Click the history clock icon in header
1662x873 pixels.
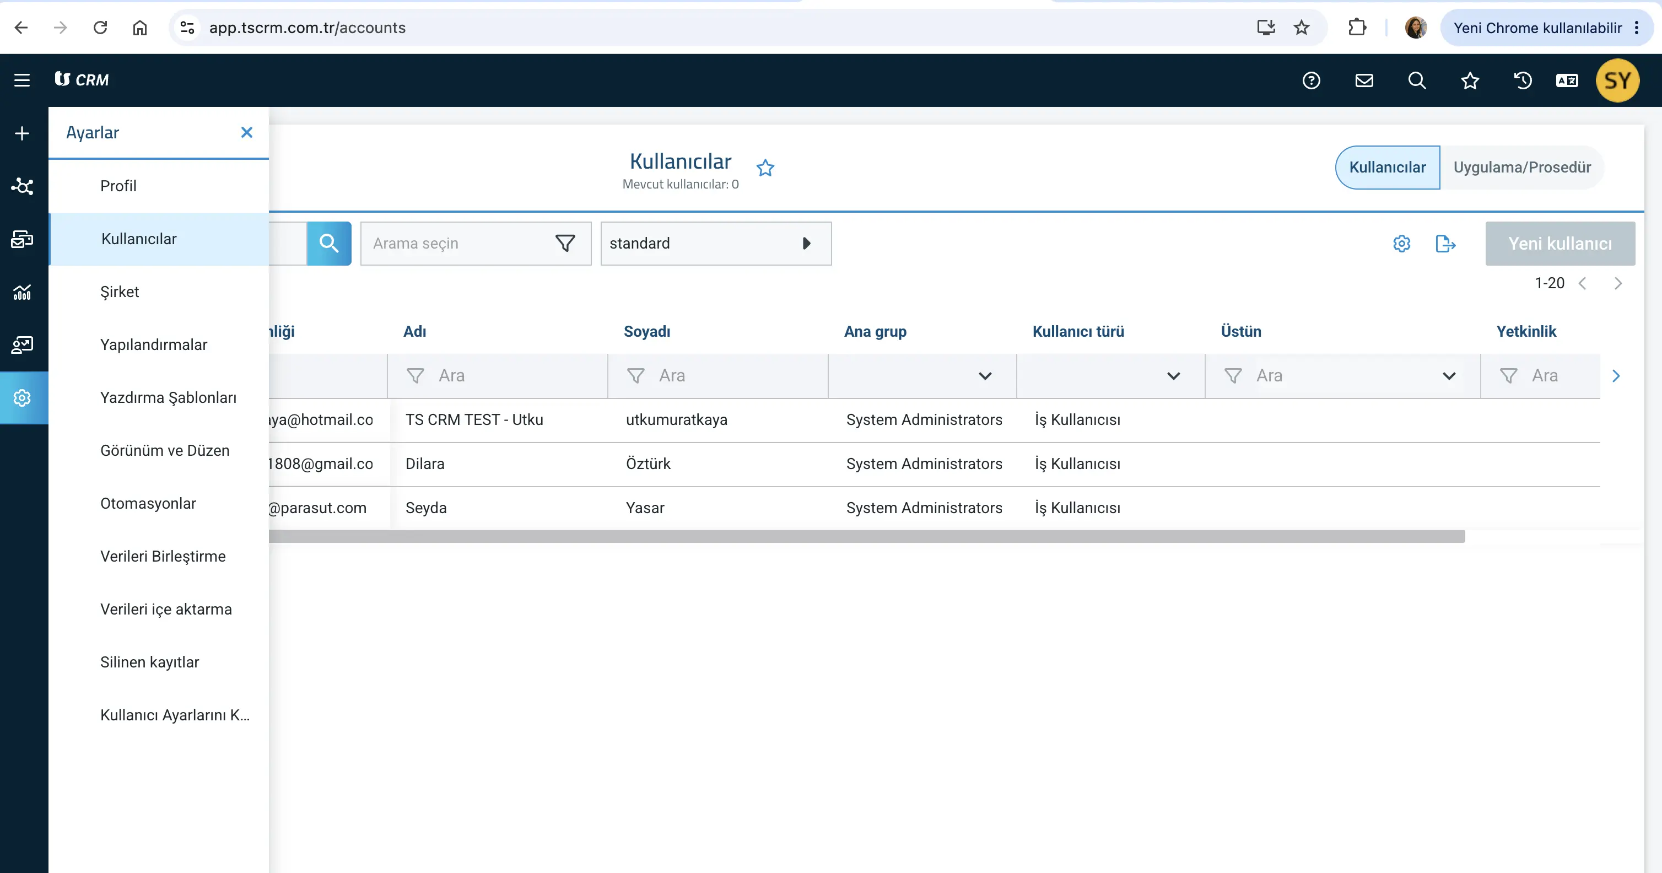coord(1523,80)
